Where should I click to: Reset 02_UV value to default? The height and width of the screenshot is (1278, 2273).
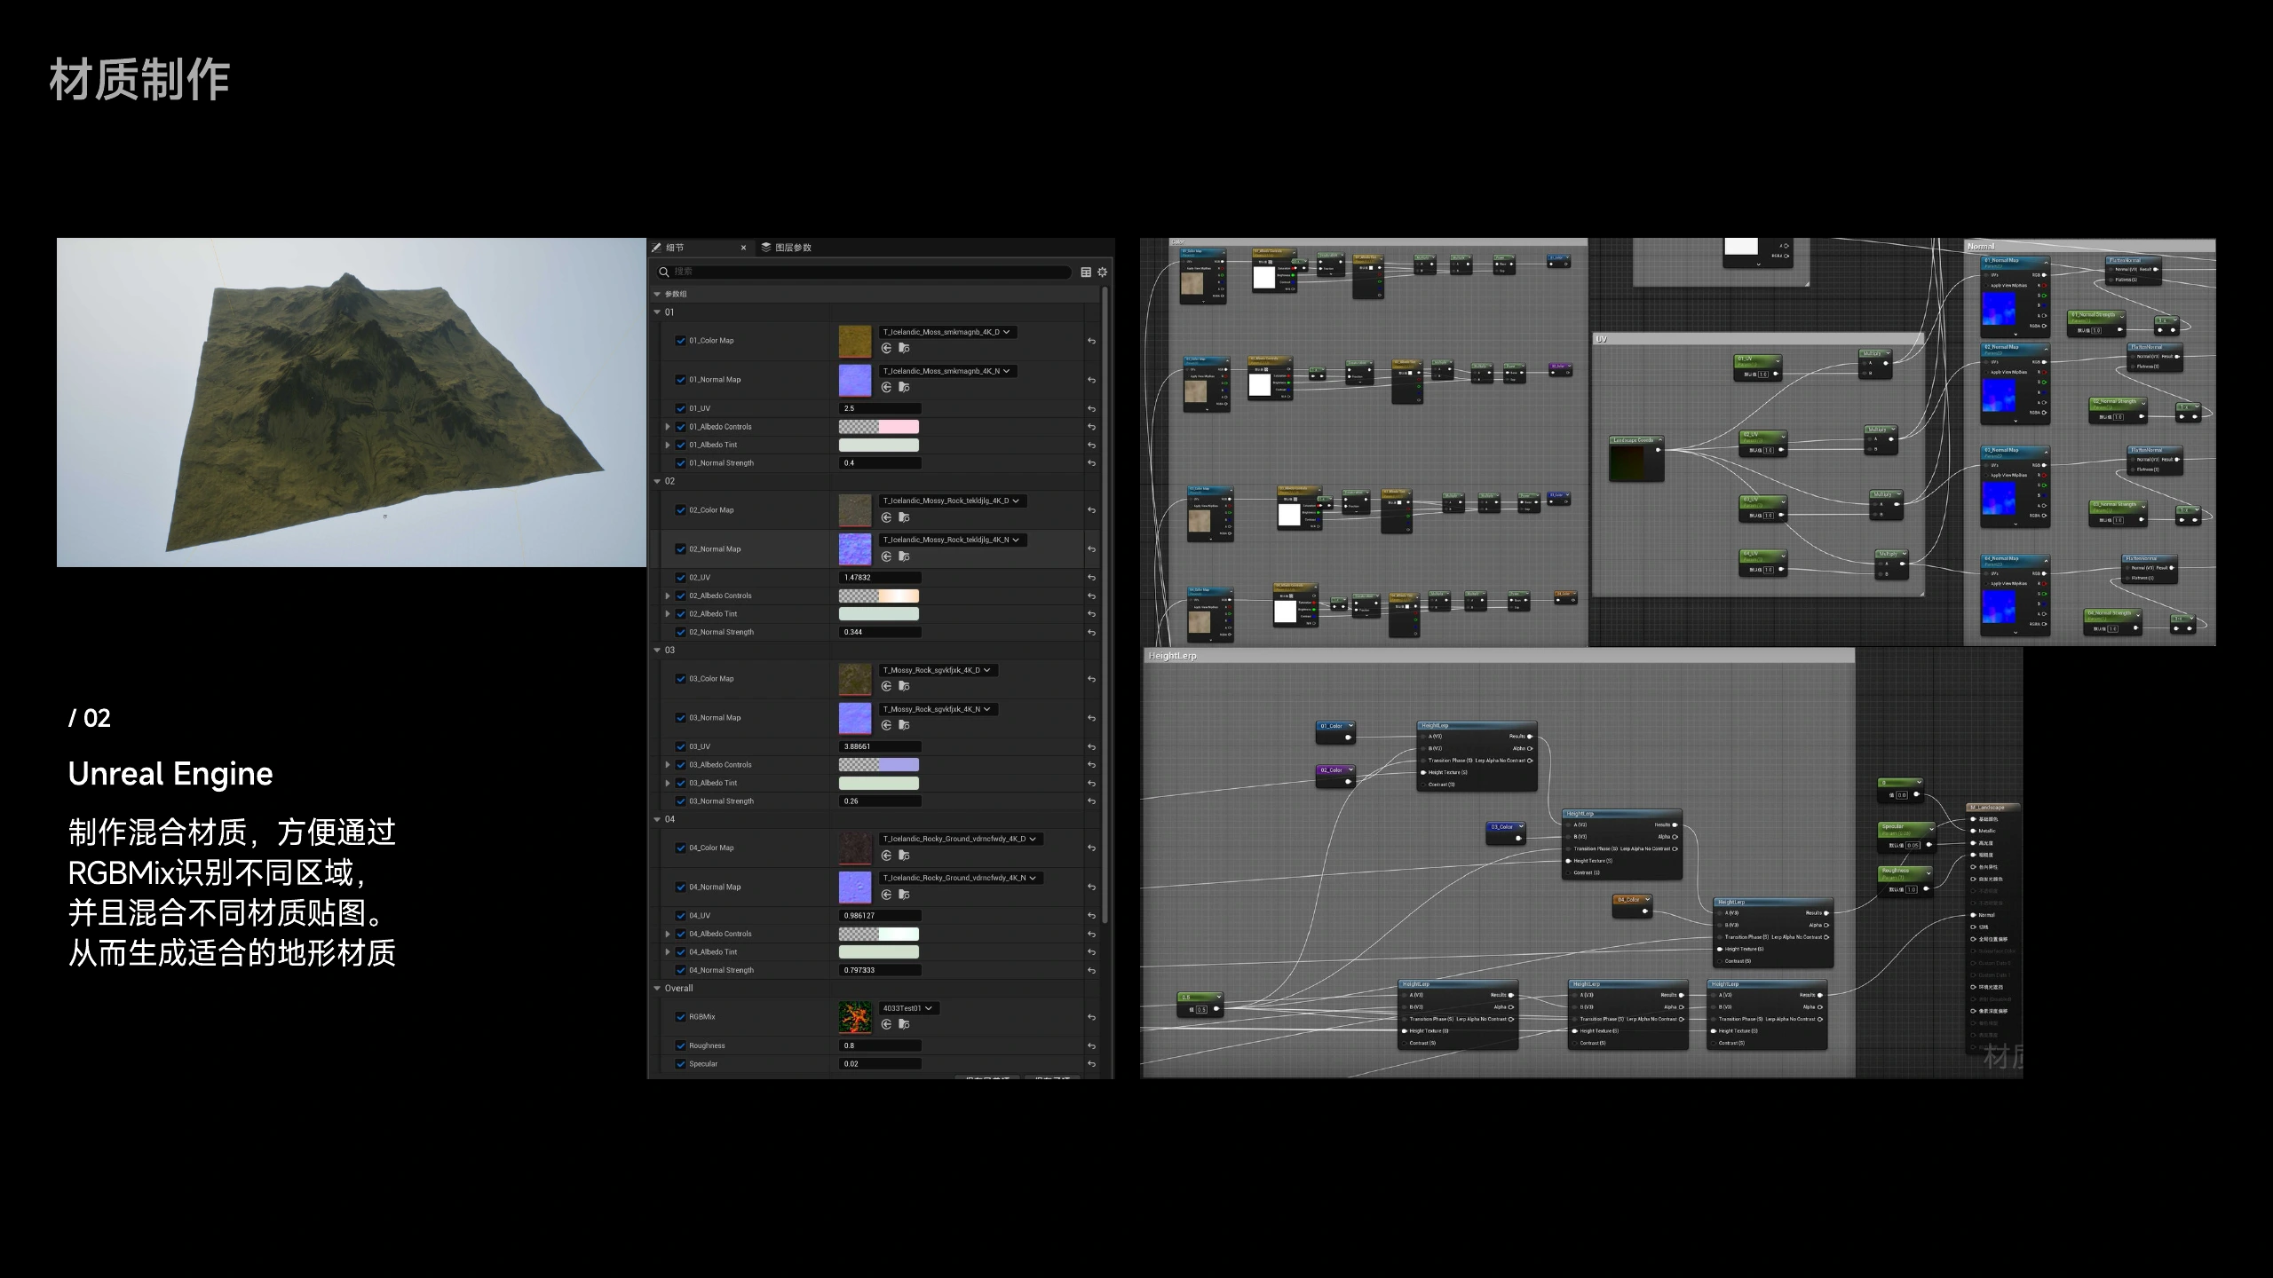click(x=1091, y=578)
